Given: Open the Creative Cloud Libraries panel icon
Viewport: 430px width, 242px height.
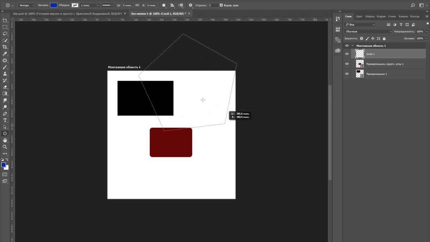Looking at the screenshot, I should click(x=338, y=50).
